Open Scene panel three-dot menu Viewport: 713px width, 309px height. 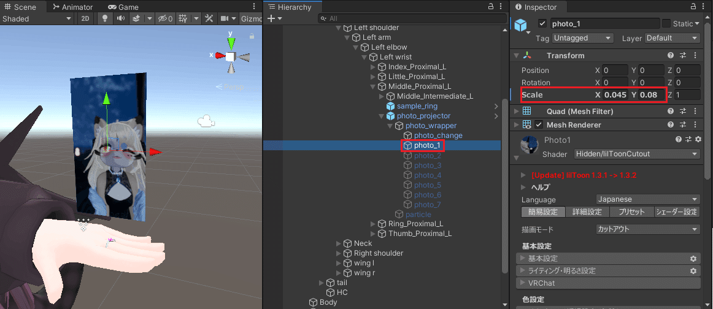[x=254, y=7]
